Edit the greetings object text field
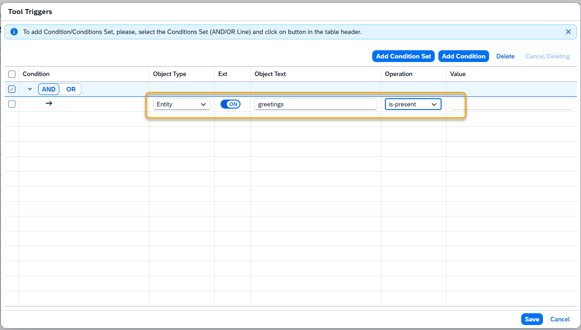The height and width of the screenshot is (330, 581). [x=316, y=104]
